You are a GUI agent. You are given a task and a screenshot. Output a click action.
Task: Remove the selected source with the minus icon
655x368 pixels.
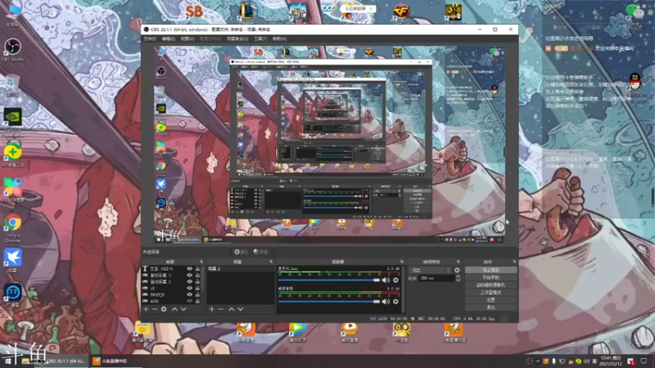pos(155,309)
